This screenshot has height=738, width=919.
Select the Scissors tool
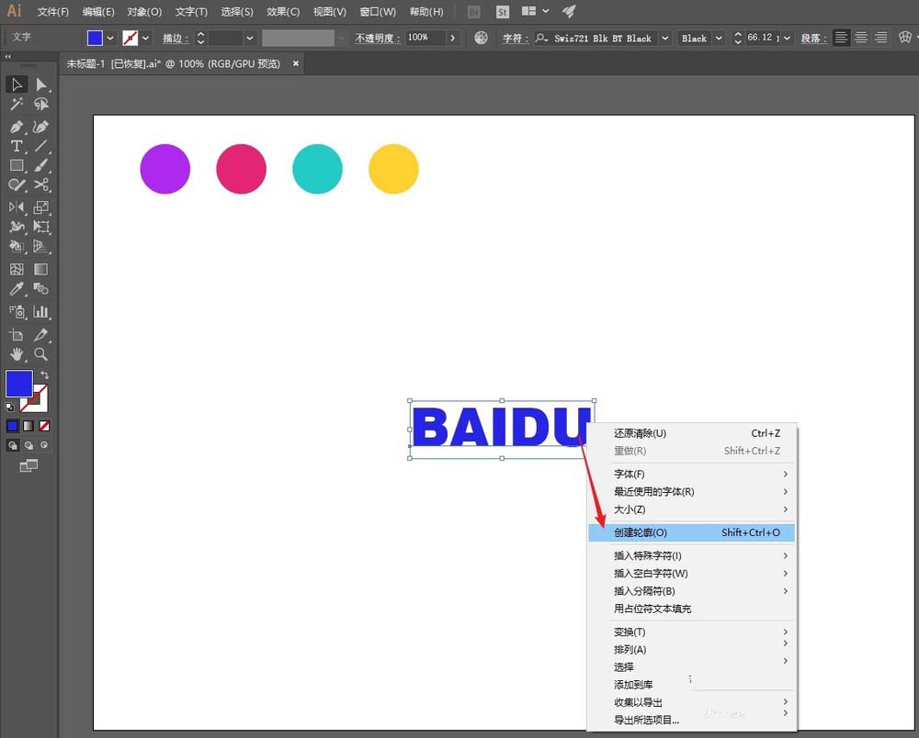41,184
